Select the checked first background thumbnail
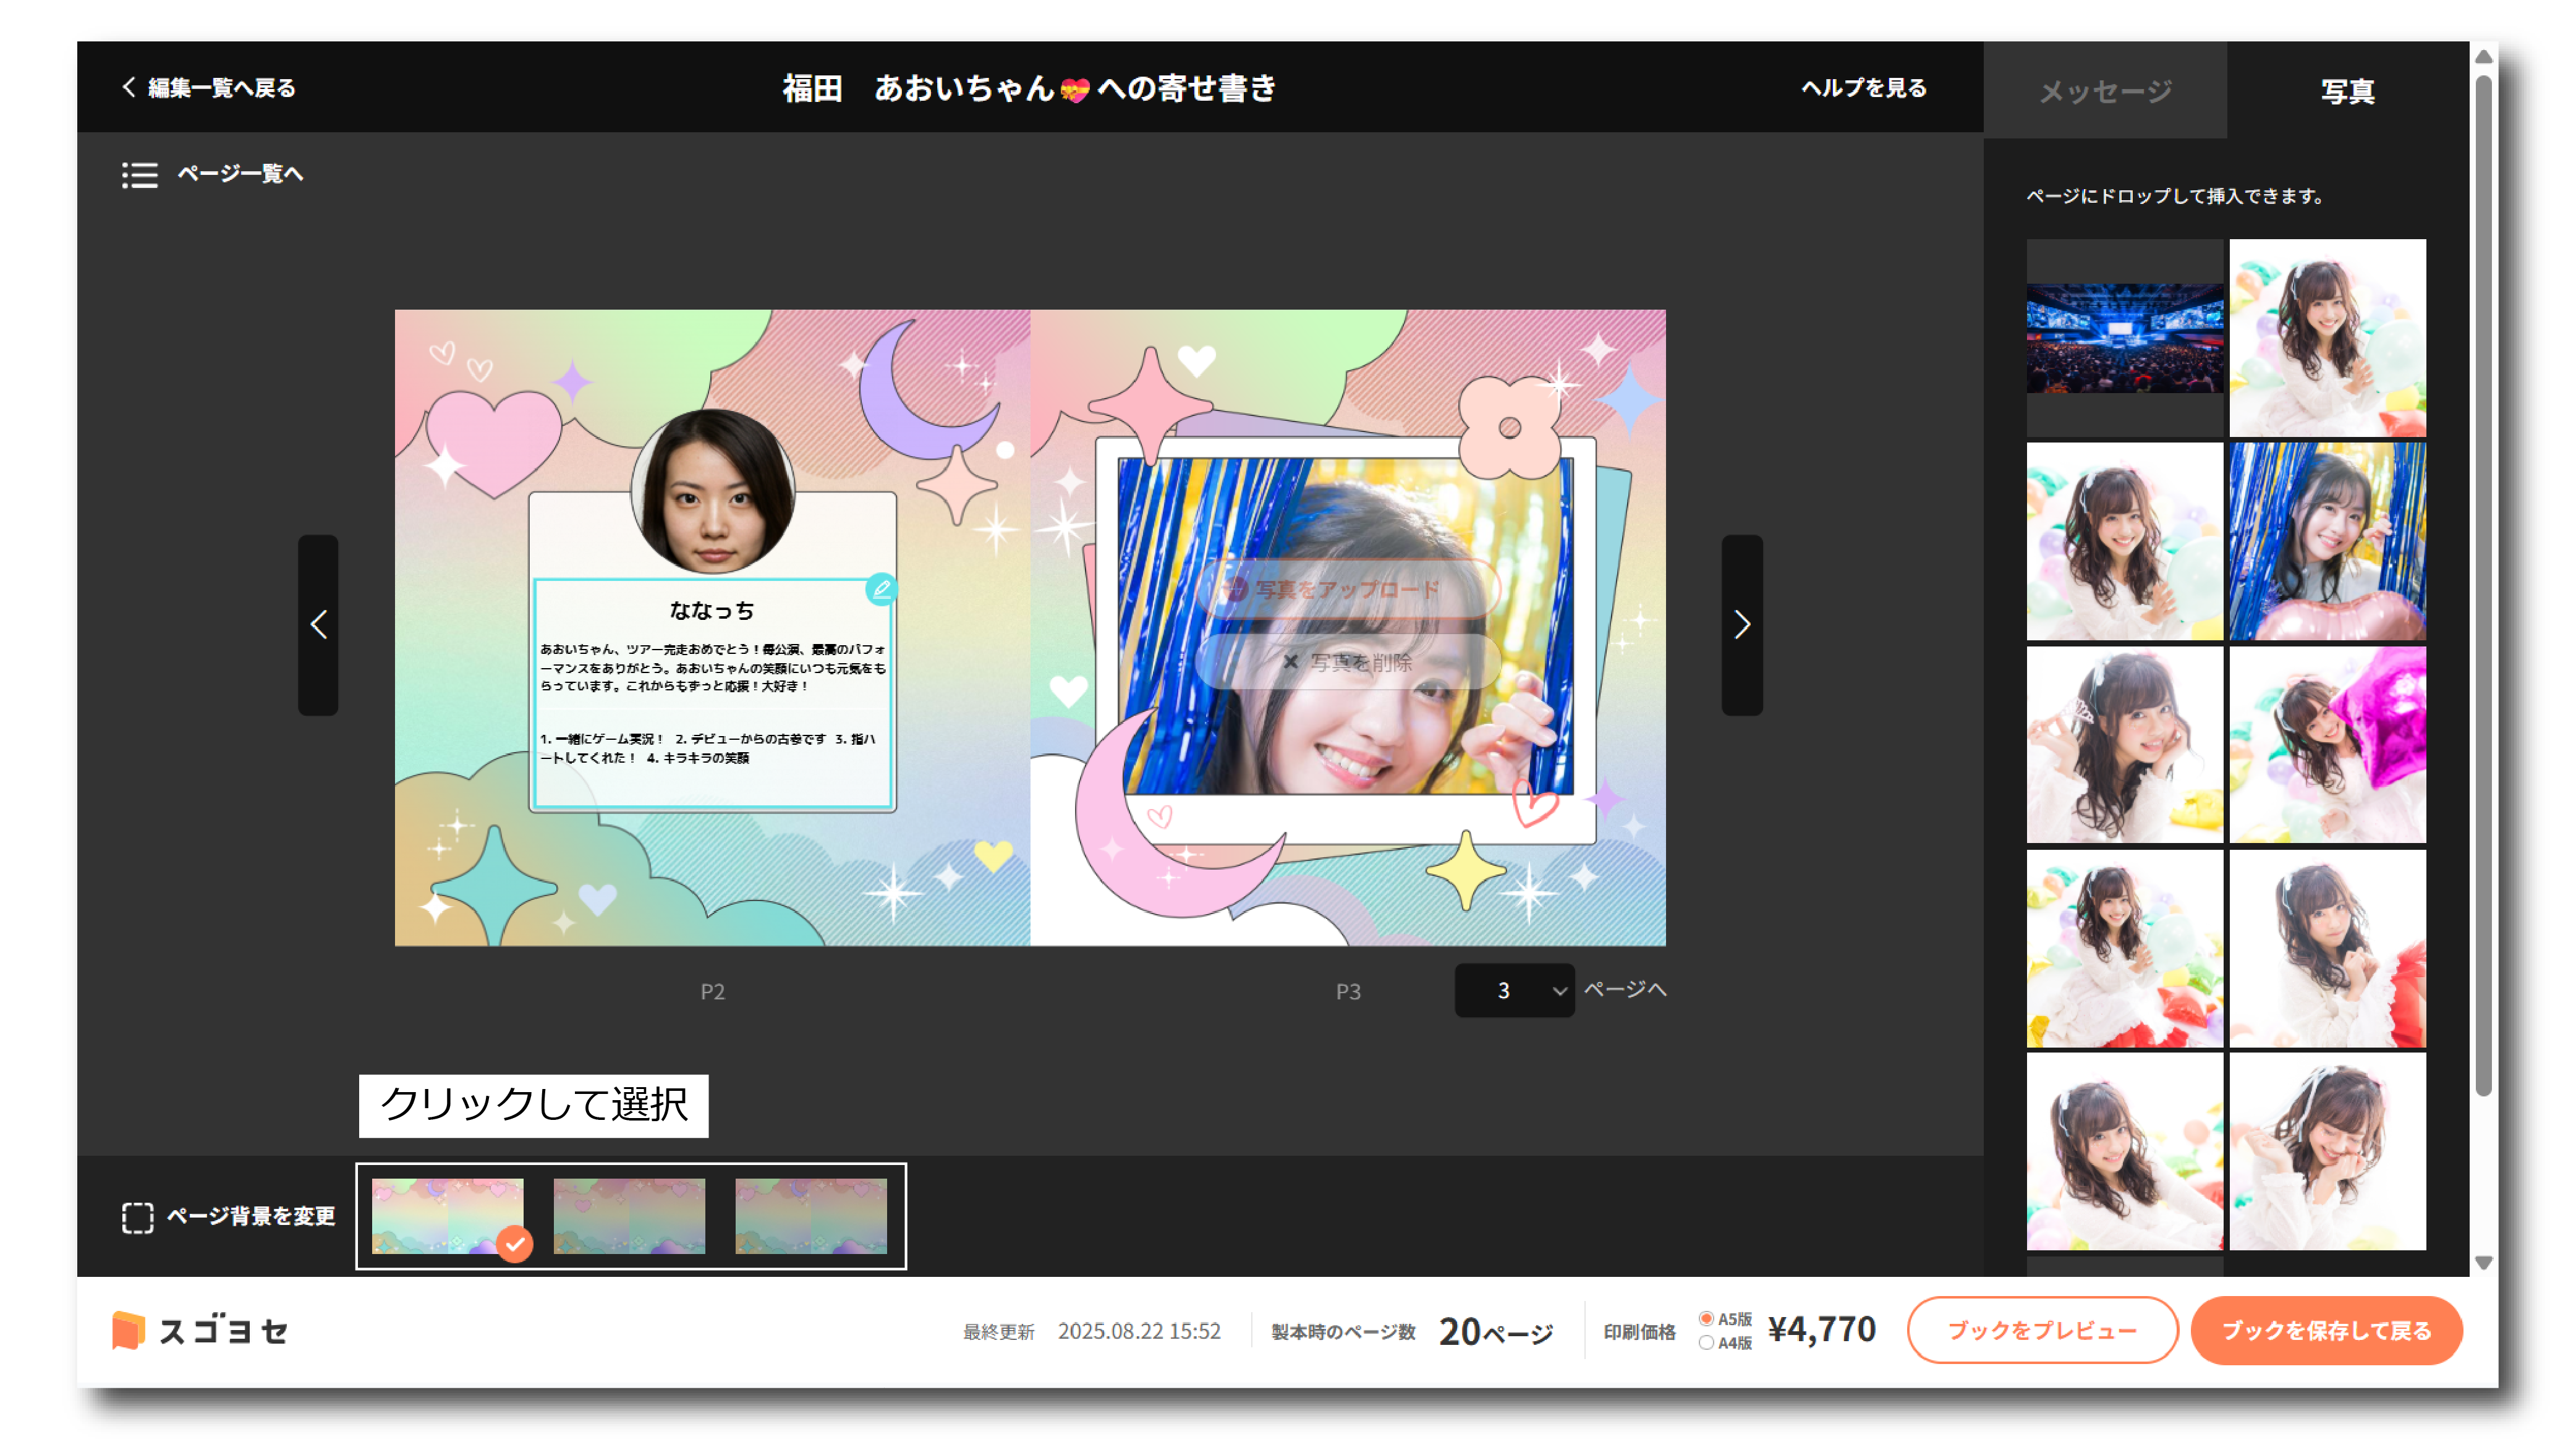This screenshot has height=1445, width=2576. coord(447,1215)
